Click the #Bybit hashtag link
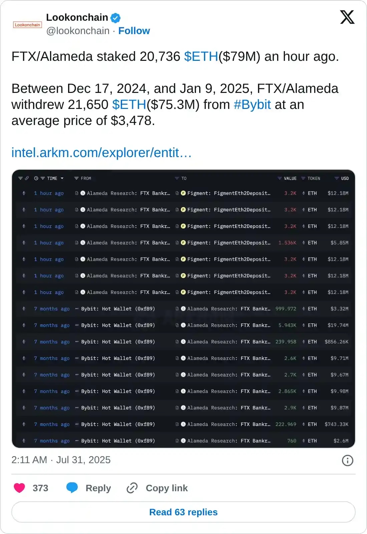The image size is (367, 534). 252,105
